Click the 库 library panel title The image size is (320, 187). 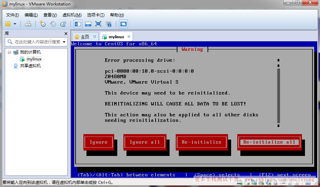click(7, 33)
